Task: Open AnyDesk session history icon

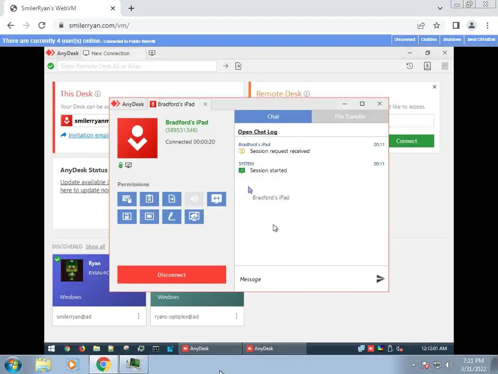Action: pyautogui.click(x=409, y=66)
